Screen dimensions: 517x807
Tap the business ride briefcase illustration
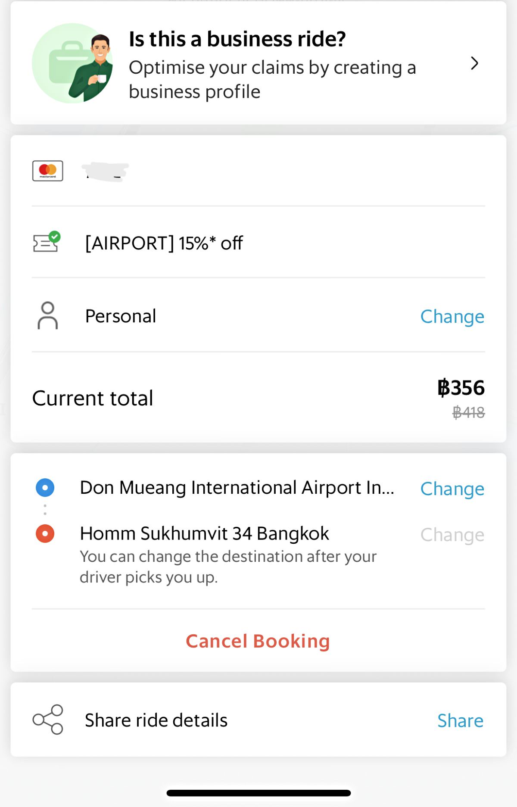pos(73,63)
